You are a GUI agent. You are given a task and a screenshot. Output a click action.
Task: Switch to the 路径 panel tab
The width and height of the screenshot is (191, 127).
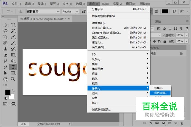click(158, 21)
